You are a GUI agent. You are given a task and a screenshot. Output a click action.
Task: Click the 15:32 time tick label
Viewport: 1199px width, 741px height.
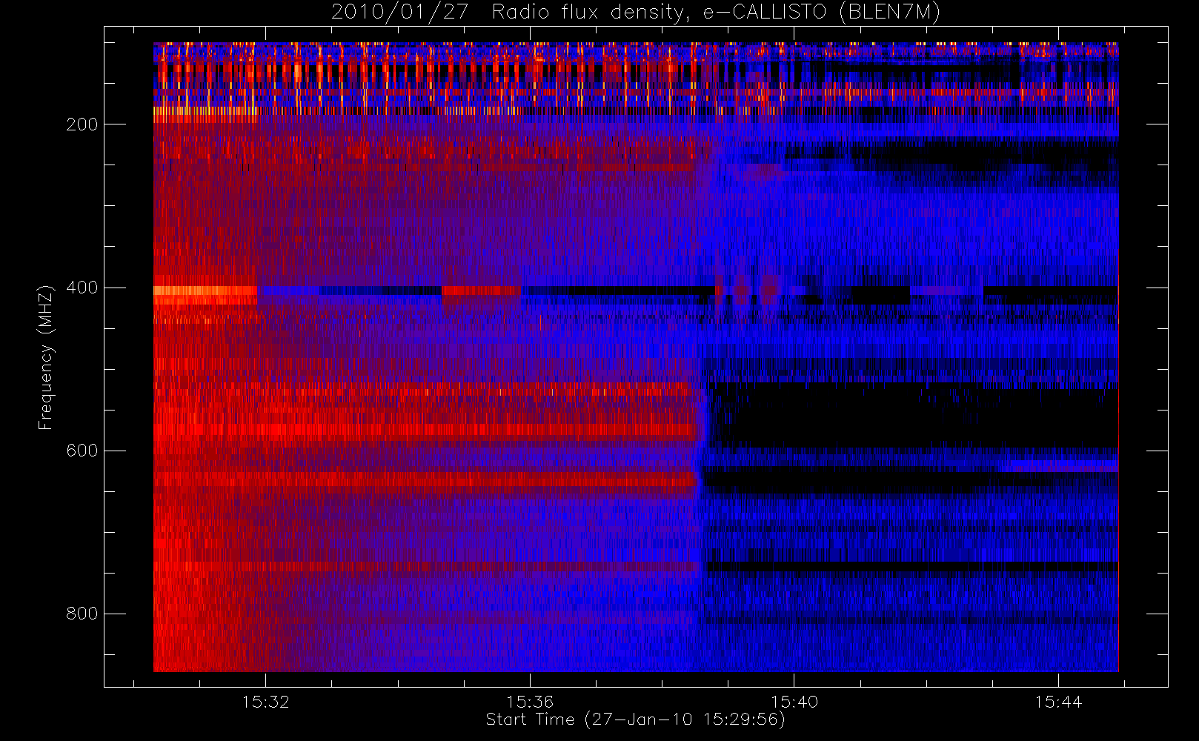coord(266,702)
